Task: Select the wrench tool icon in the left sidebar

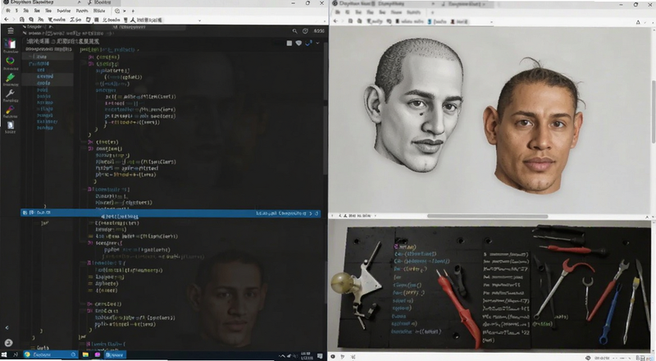Action: pyautogui.click(x=10, y=93)
